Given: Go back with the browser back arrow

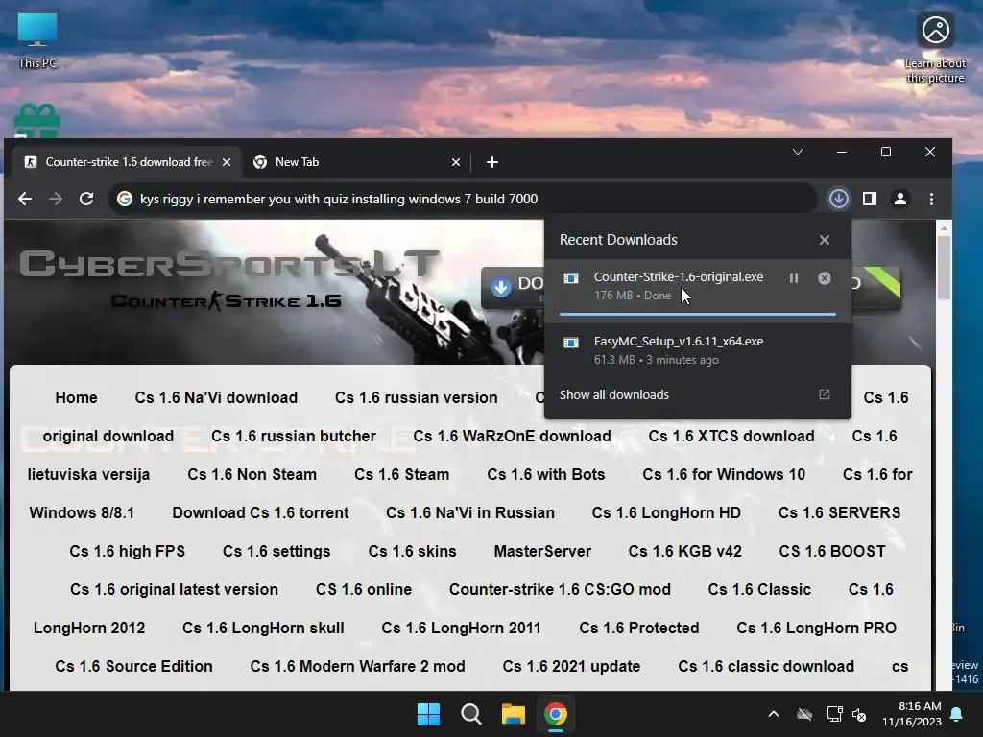Looking at the screenshot, I should pos(25,199).
